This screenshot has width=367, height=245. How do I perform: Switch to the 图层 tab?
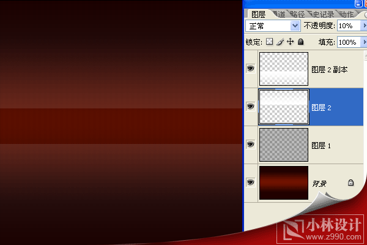point(258,14)
